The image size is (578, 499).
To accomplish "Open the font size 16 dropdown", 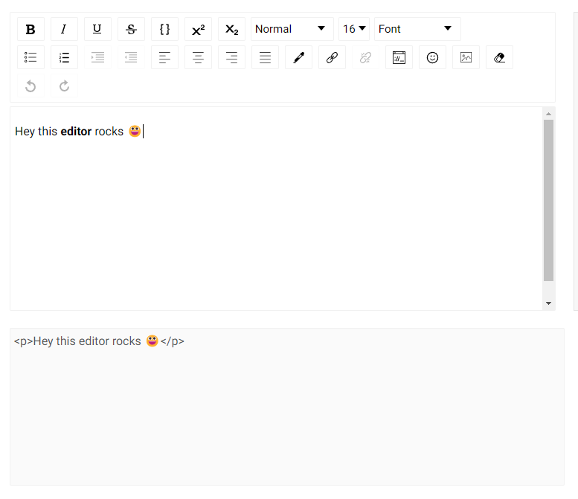I will coord(354,29).
